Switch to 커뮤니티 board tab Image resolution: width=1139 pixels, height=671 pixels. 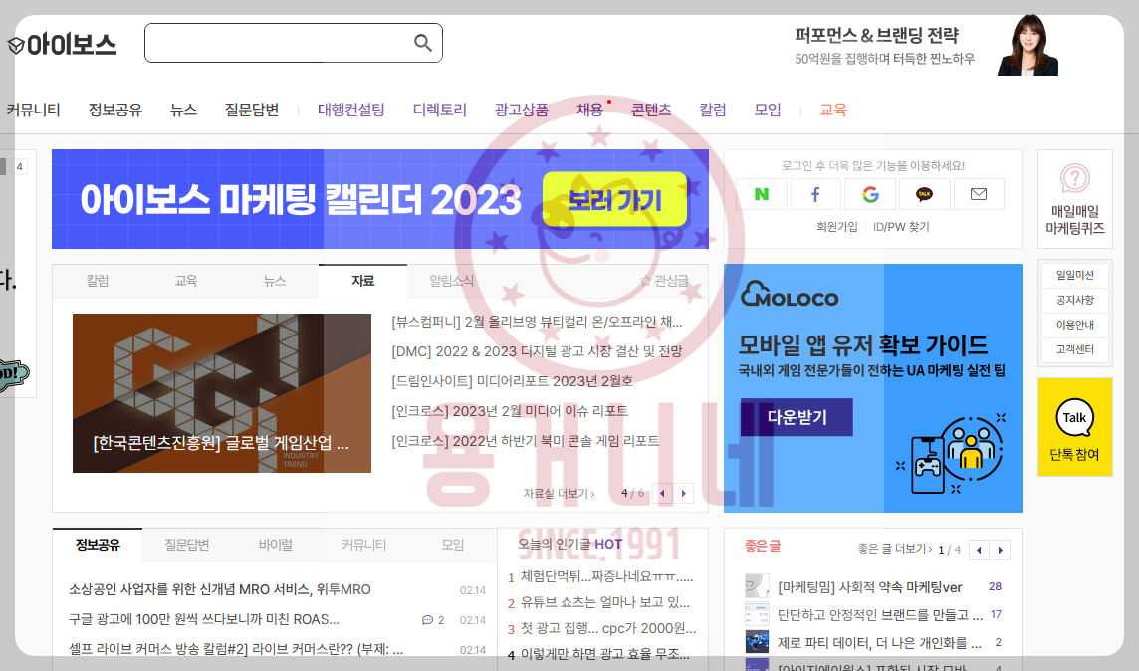364,545
